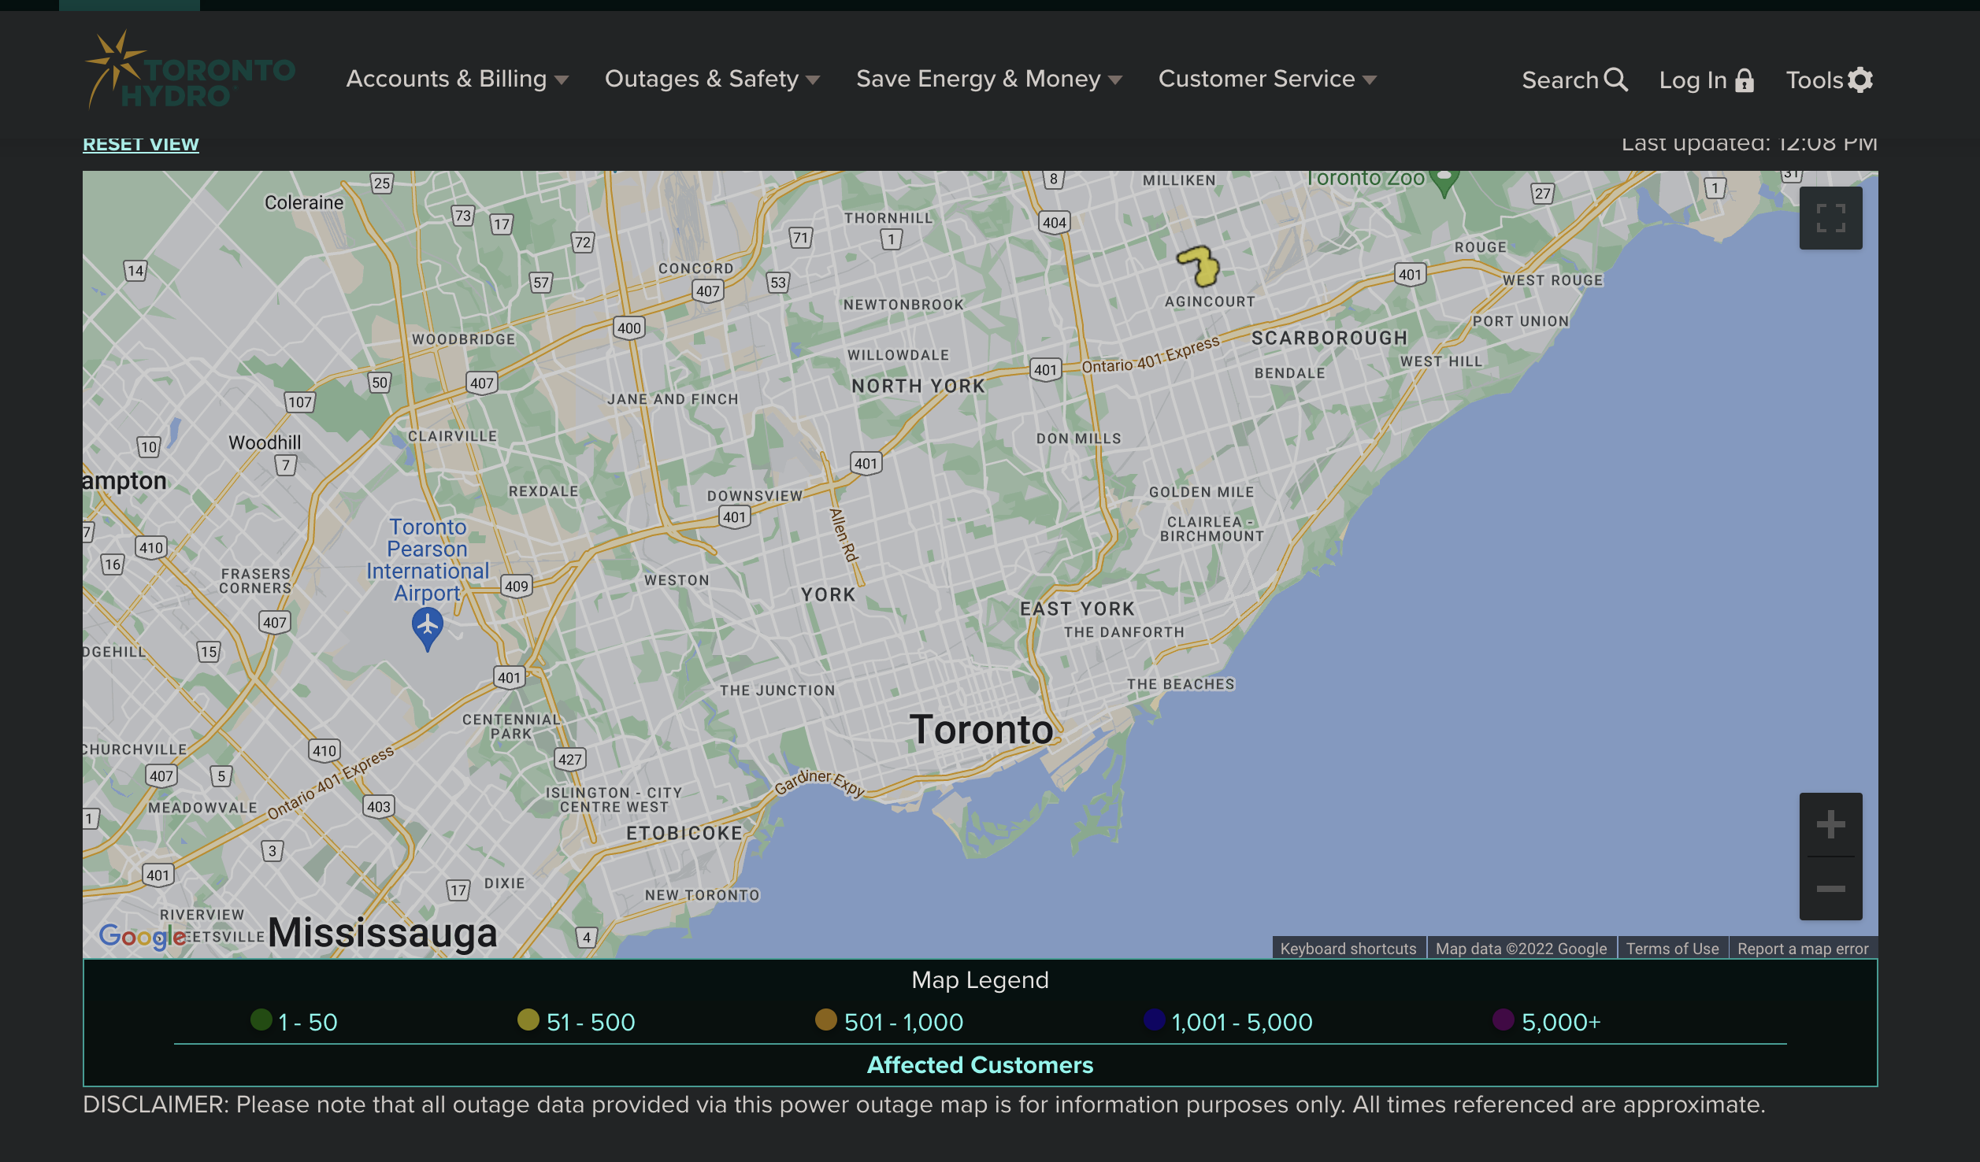
Task: Open the Tools gear icon
Action: click(x=1860, y=80)
